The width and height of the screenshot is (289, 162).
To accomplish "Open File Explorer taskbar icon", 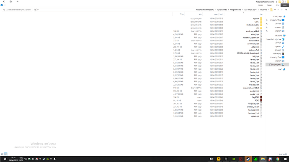I will 263,159.
